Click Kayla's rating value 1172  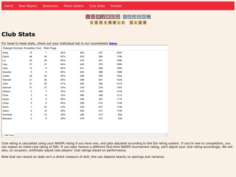119,99
